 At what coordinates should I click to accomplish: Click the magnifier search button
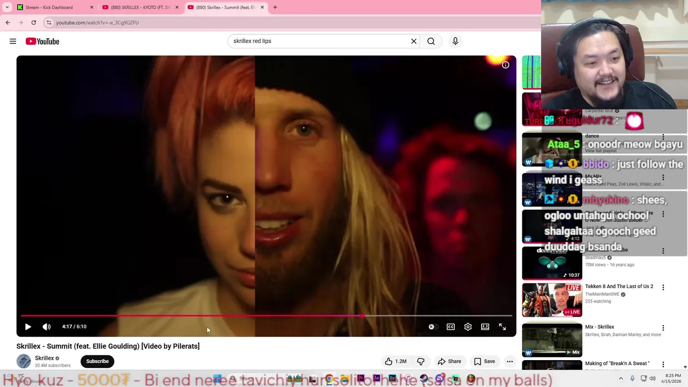point(431,41)
